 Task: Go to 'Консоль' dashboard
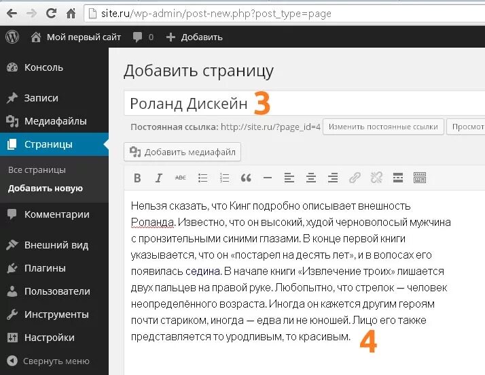pyautogui.click(x=54, y=67)
